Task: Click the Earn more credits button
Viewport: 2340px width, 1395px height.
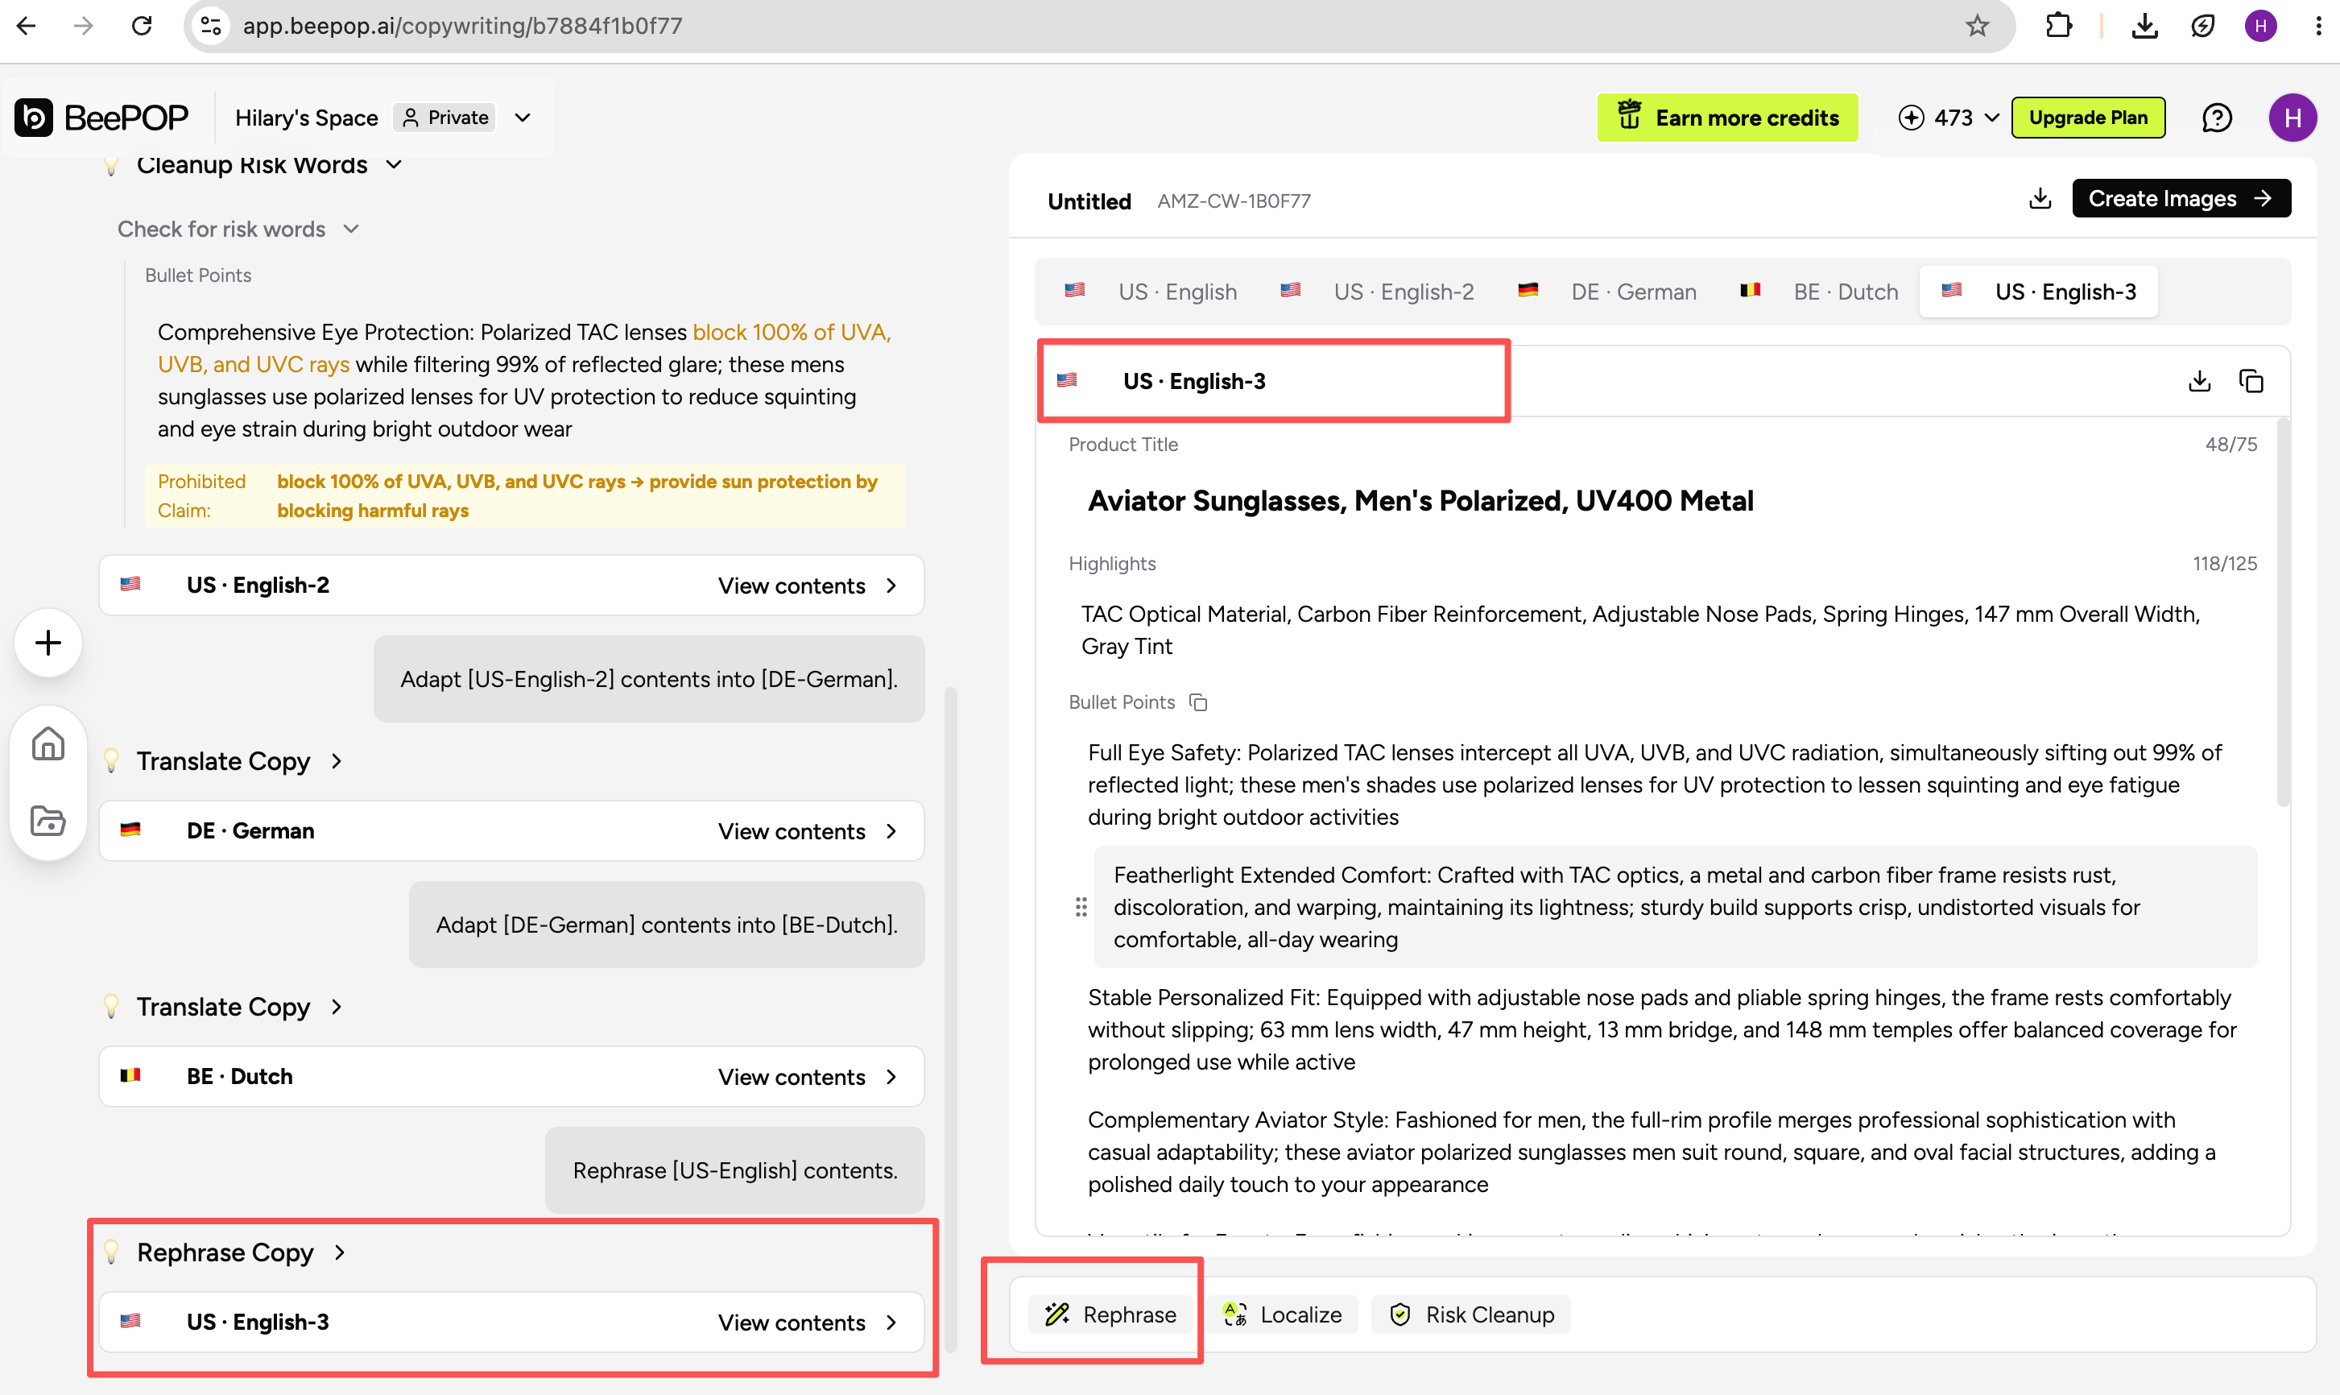Action: 1727,118
